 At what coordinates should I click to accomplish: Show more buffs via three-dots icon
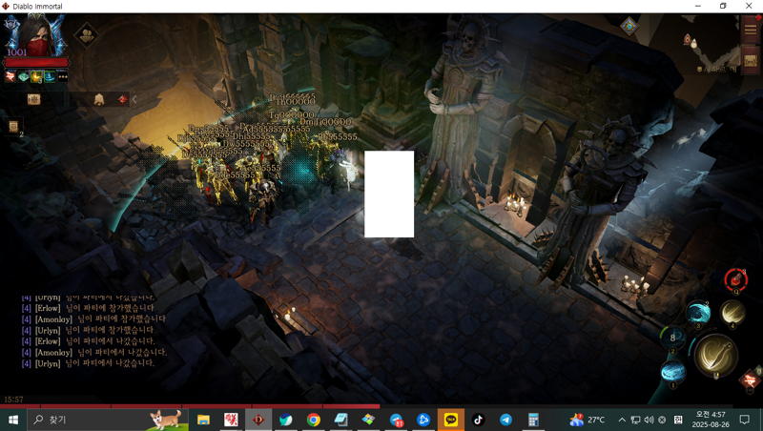tap(63, 76)
